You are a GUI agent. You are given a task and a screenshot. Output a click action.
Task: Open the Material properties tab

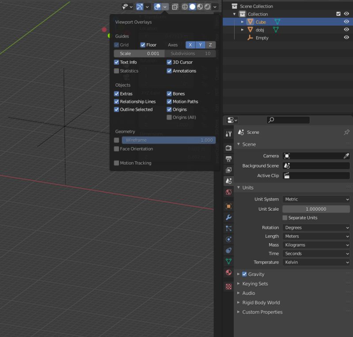pyautogui.click(x=228, y=273)
